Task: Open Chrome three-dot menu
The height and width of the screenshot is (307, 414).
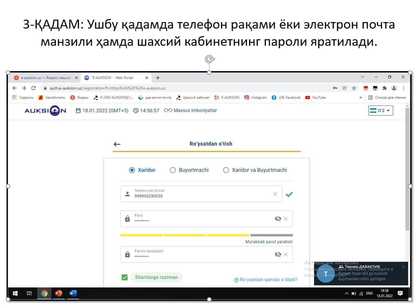Action: pyautogui.click(x=403, y=88)
